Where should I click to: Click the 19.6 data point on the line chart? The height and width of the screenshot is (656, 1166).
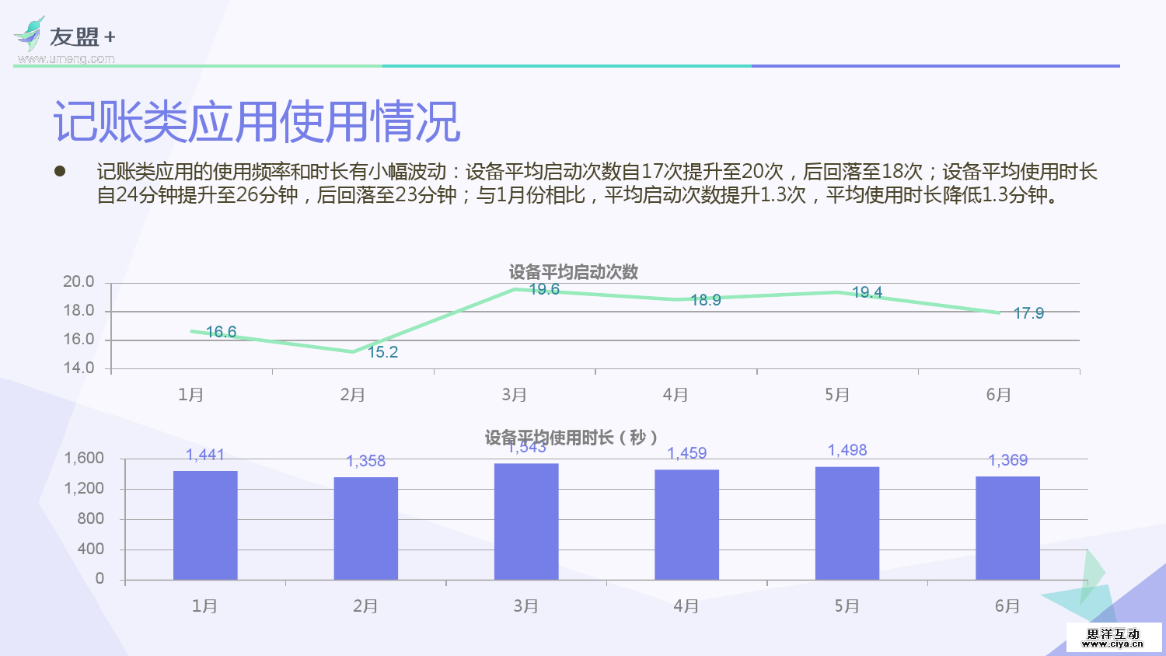513,288
